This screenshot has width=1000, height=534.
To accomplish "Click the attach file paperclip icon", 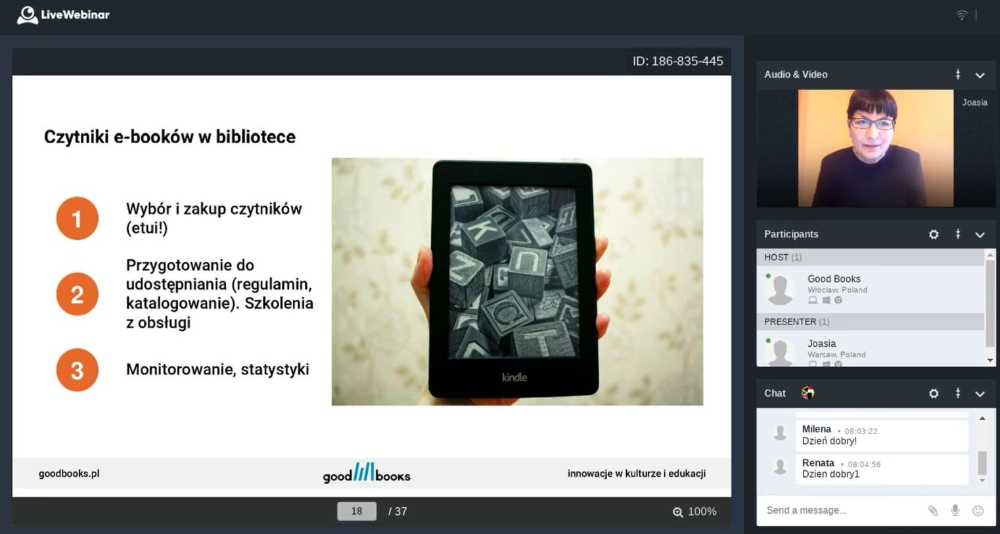I will click(x=932, y=511).
